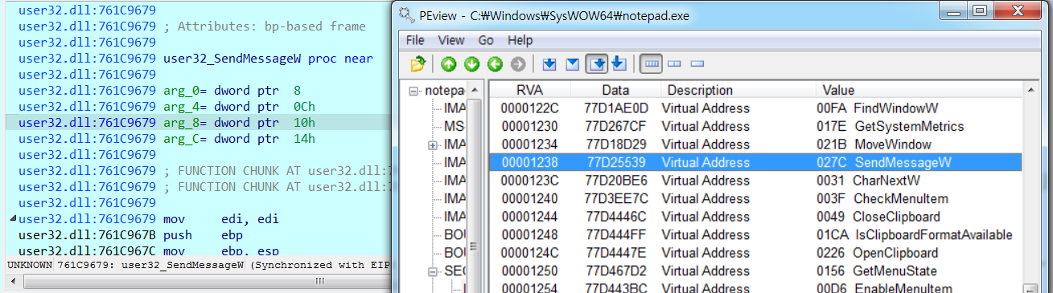1053x293 pixels.
Task: Select the OpenClipboard row
Action: [755, 253]
